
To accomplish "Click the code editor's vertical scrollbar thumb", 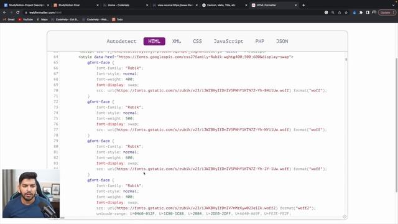I will (346, 60).
